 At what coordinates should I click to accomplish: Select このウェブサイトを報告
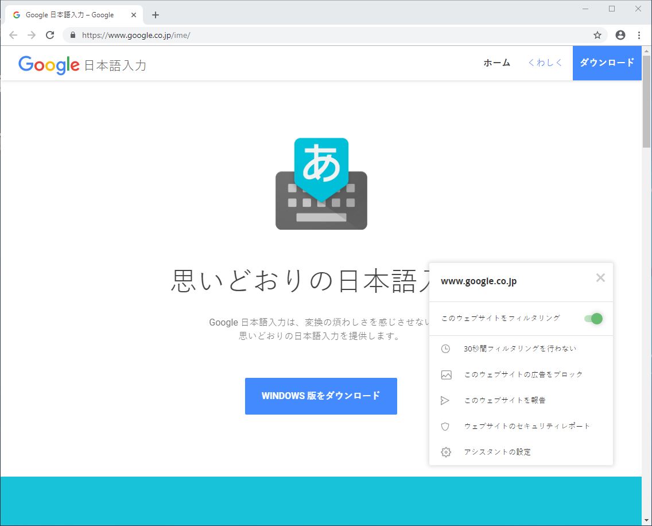(505, 400)
